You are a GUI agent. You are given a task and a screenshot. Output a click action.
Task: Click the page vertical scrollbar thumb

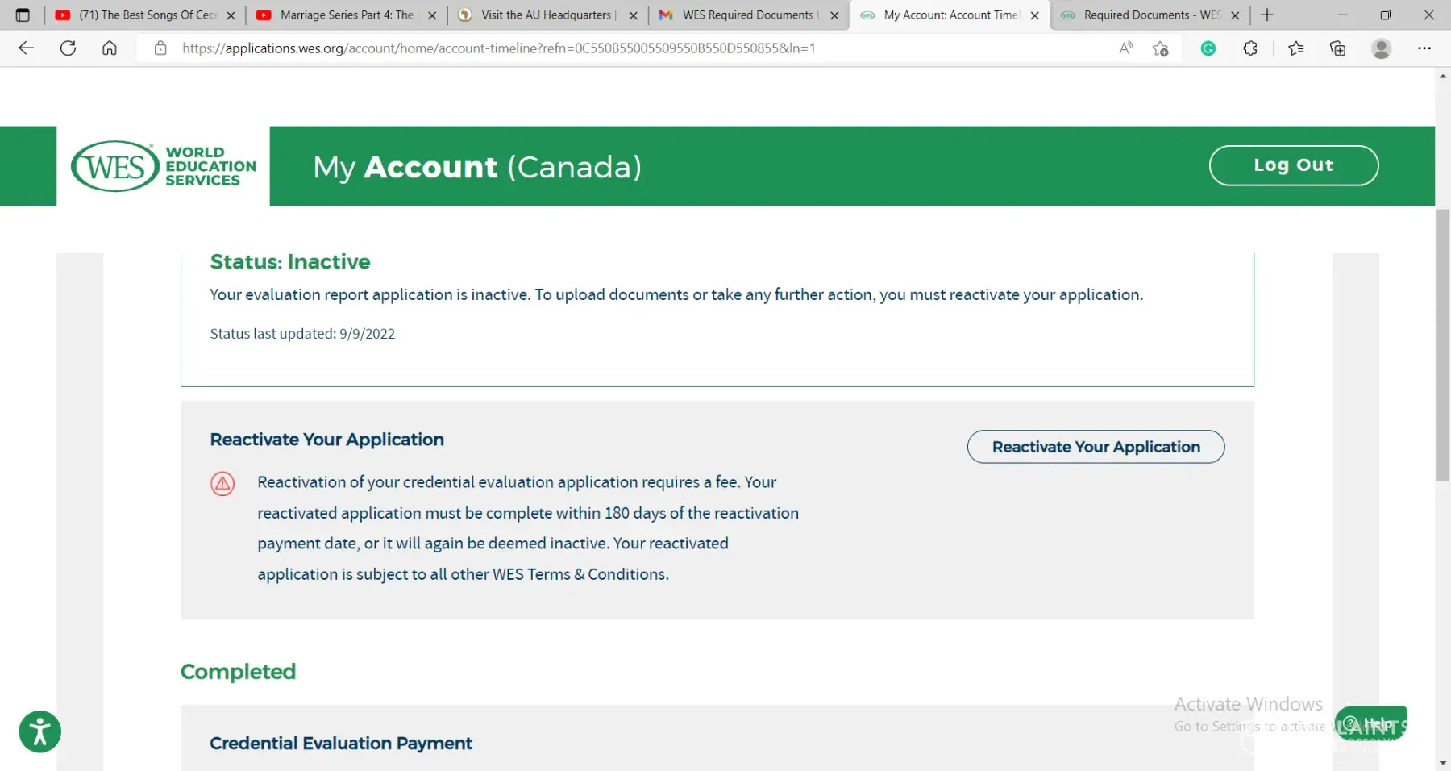[x=1442, y=344]
